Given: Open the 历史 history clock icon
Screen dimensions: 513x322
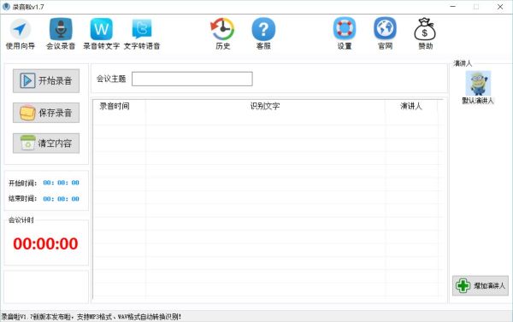Looking at the screenshot, I should point(223,34).
